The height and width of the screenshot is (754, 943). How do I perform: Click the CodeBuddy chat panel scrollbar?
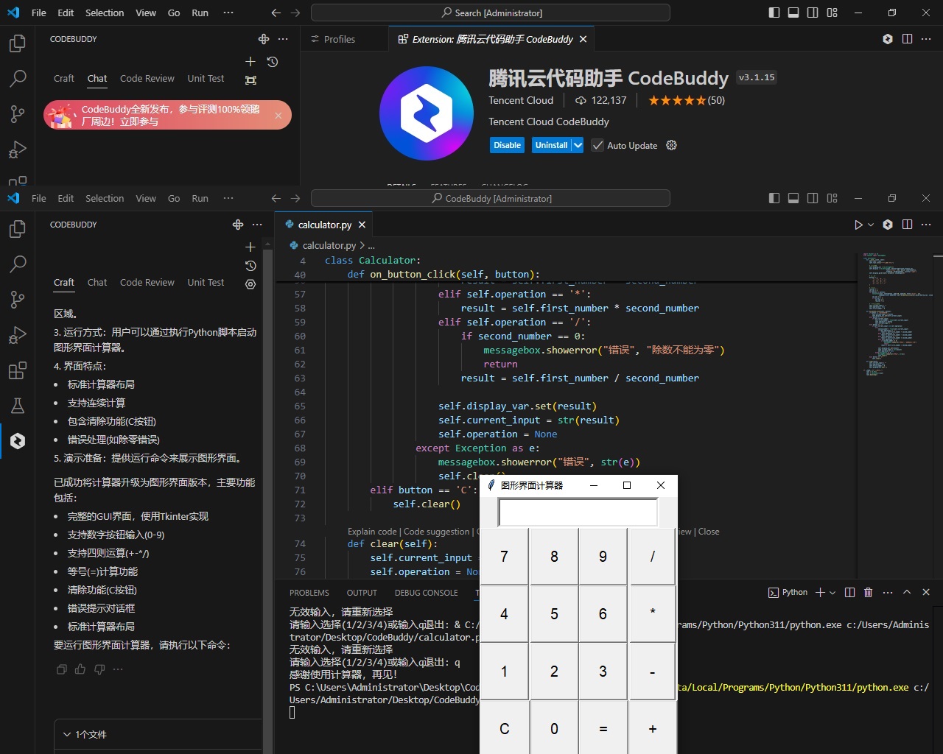tap(268, 501)
